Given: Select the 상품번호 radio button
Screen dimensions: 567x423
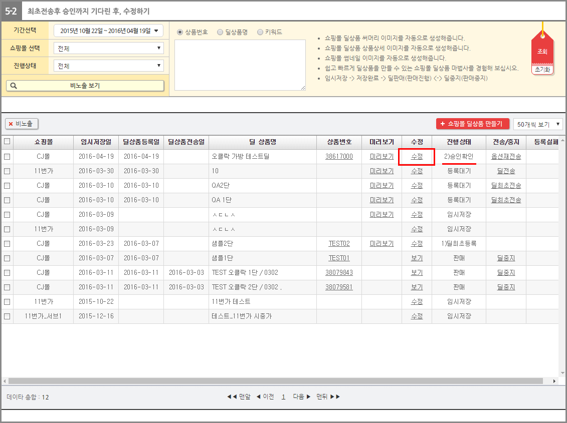Looking at the screenshot, I should (180, 32).
